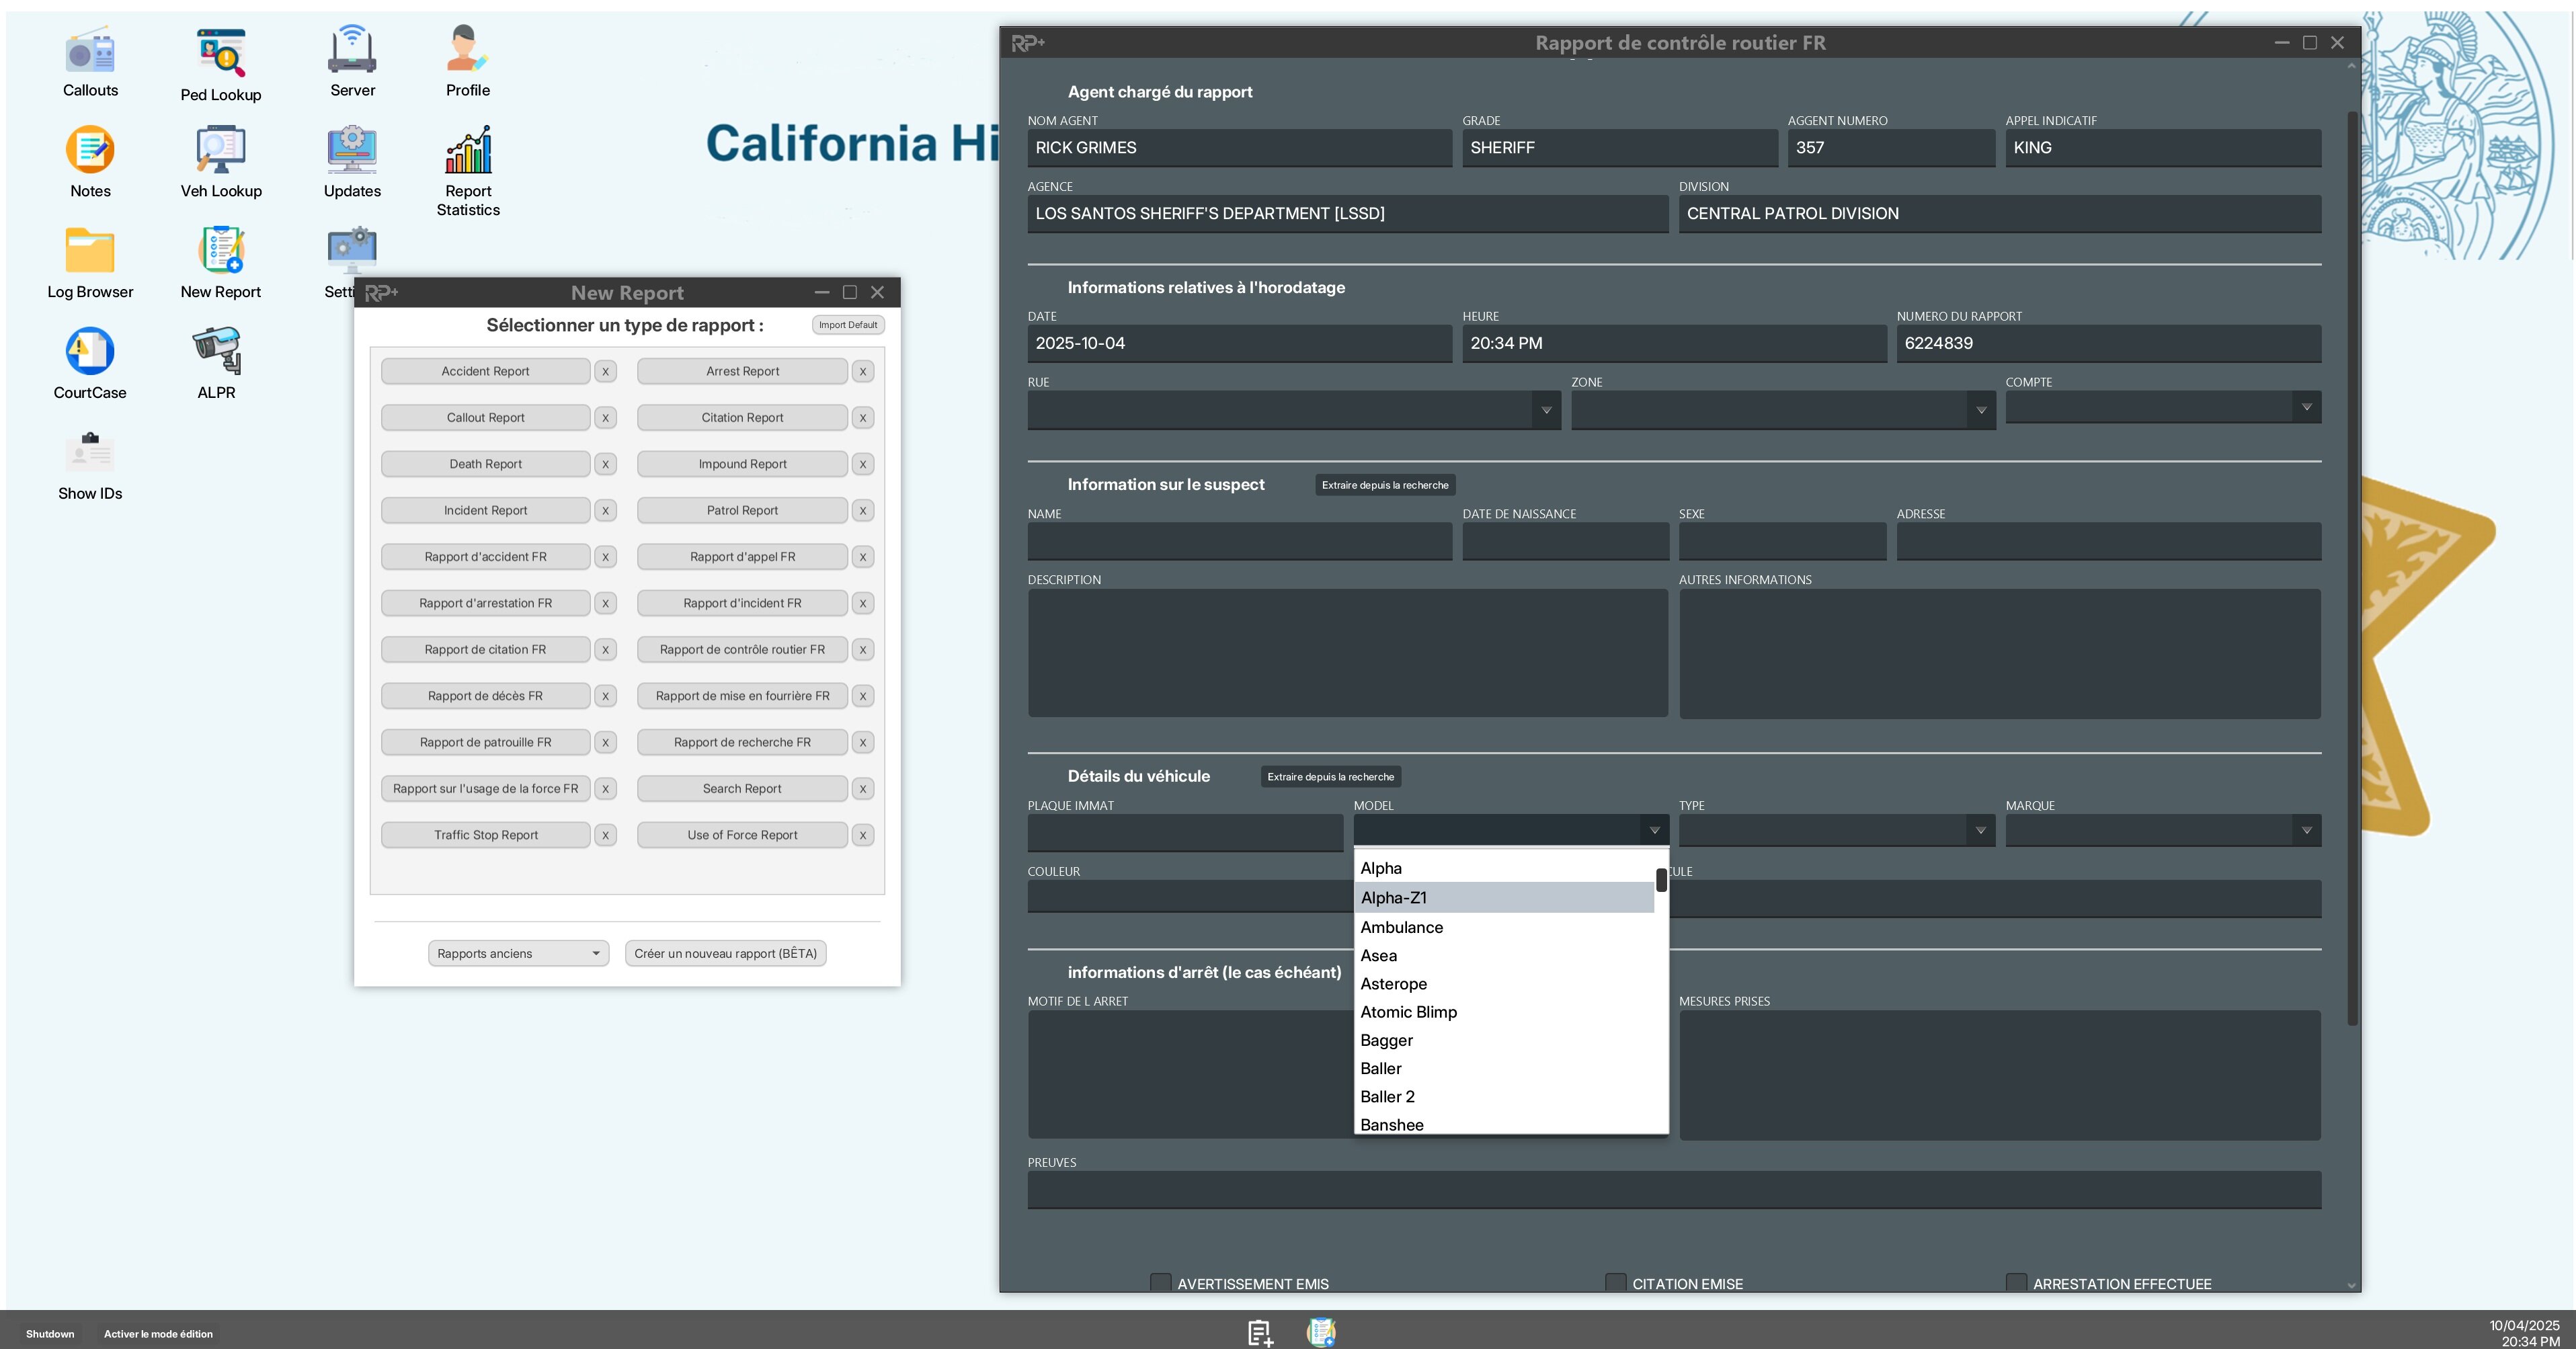Enable the CITATION EMISE checkbox
This screenshot has height=1349, width=2576.
coord(1615,1282)
